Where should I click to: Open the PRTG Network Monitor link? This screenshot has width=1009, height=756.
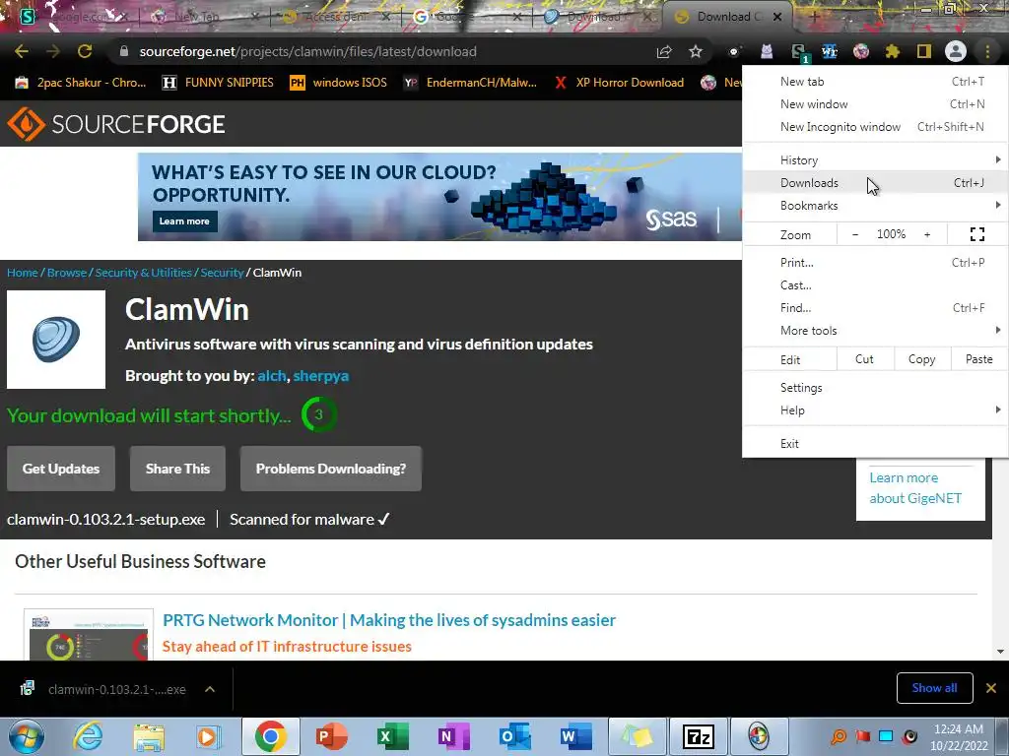click(388, 620)
